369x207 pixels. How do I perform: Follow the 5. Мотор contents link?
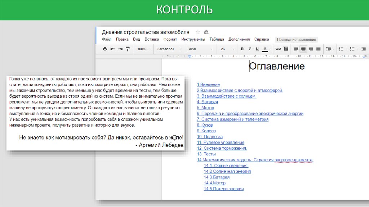[205, 107]
